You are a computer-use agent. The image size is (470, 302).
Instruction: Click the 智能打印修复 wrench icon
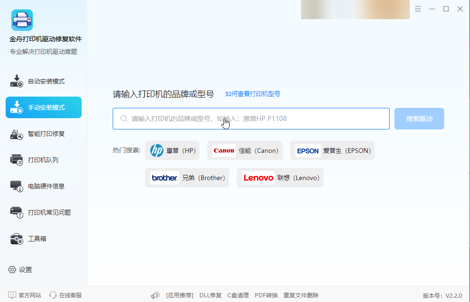(x=16, y=134)
